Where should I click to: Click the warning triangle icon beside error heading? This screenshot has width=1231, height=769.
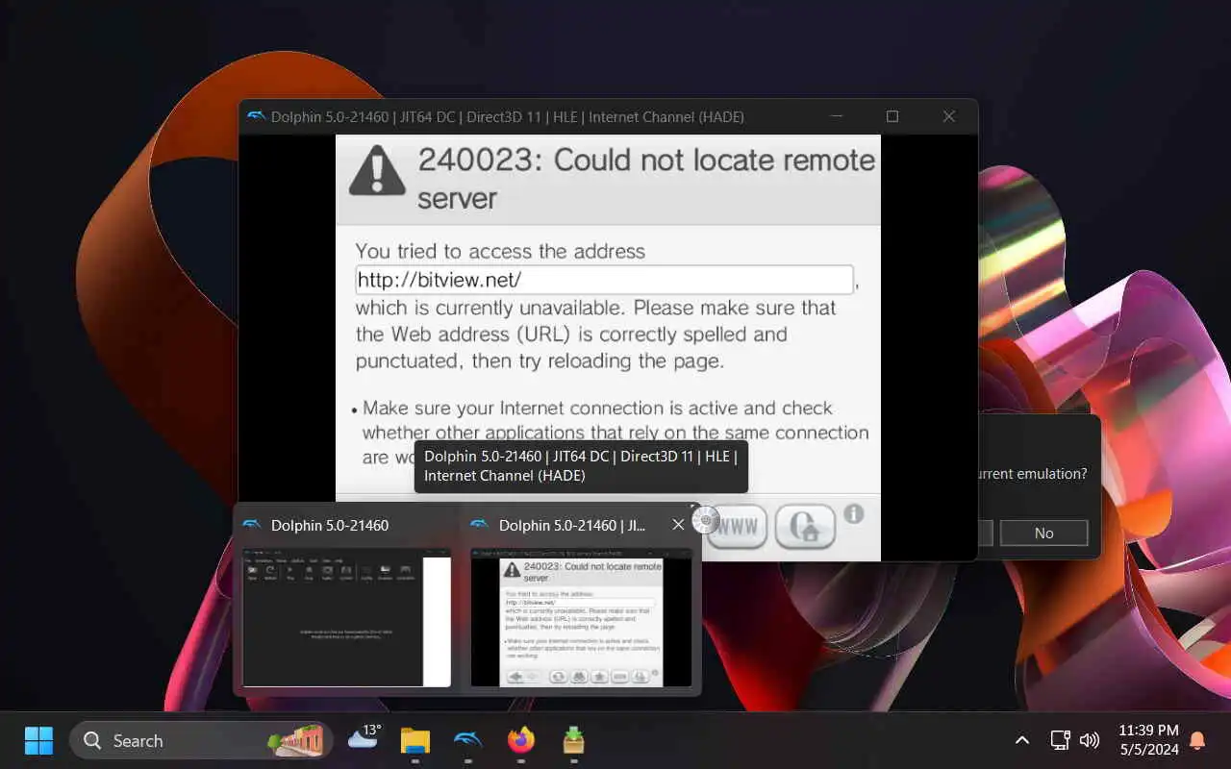click(x=377, y=170)
